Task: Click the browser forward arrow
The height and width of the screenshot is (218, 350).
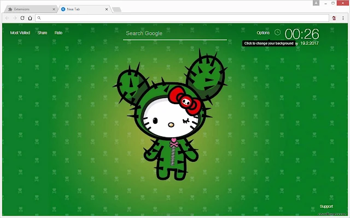Action: pos(15,18)
